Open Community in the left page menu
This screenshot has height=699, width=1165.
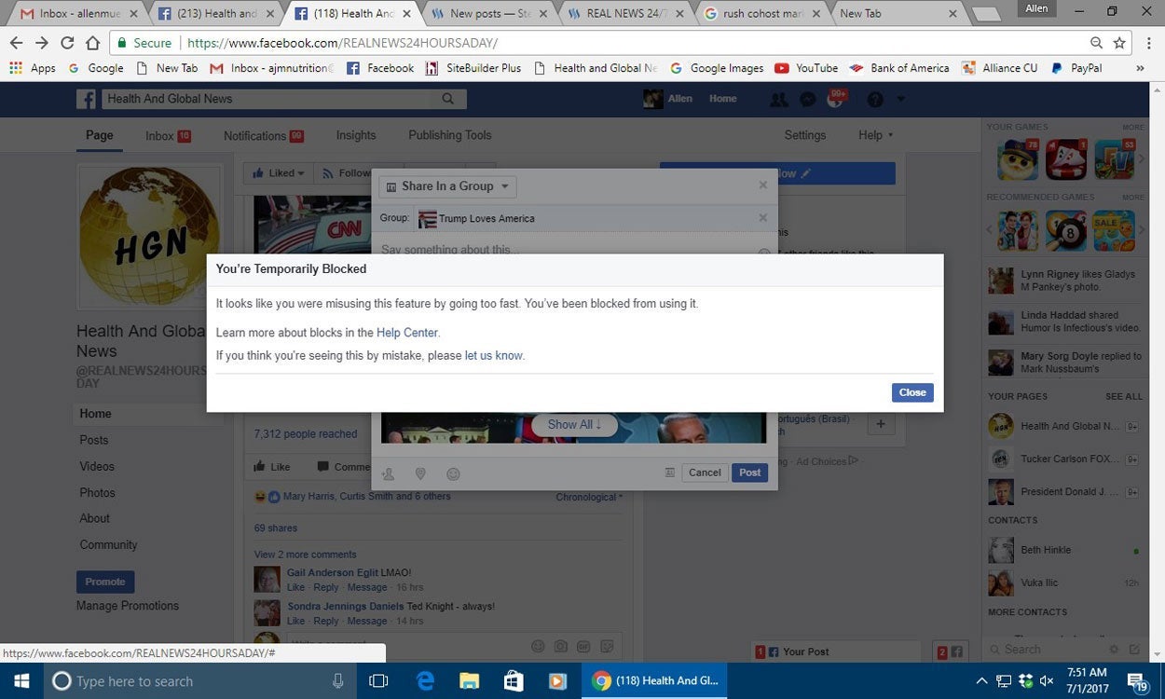coord(108,544)
